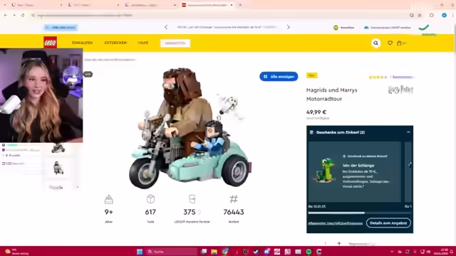Viewport: 456px width, 256px height.
Task: Show previous promo banner message
Action: (x=166, y=27)
